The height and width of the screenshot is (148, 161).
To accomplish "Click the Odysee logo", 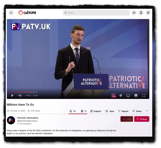I will pyautogui.click(x=27, y=13).
